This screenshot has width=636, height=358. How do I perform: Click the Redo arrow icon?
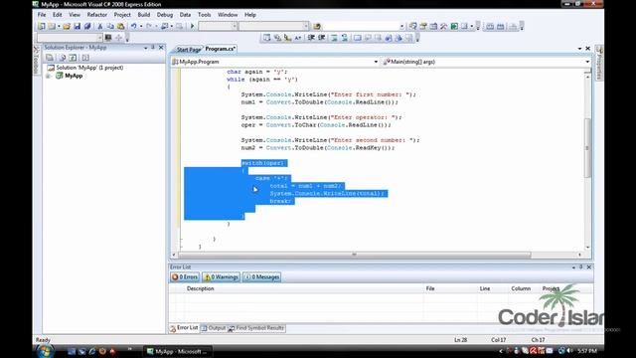click(x=149, y=27)
